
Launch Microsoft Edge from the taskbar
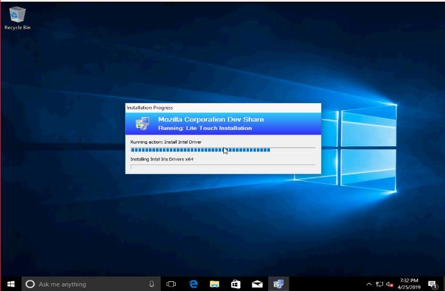tap(193, 284)
